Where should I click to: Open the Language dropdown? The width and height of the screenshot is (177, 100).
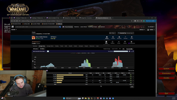[x=151, y=27]
